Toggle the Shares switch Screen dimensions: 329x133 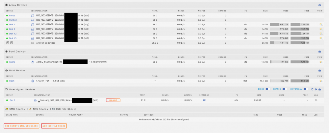[285, 89]
